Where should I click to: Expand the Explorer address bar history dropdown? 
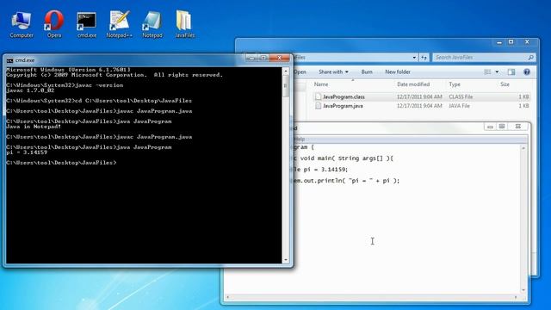click(415, 58)
